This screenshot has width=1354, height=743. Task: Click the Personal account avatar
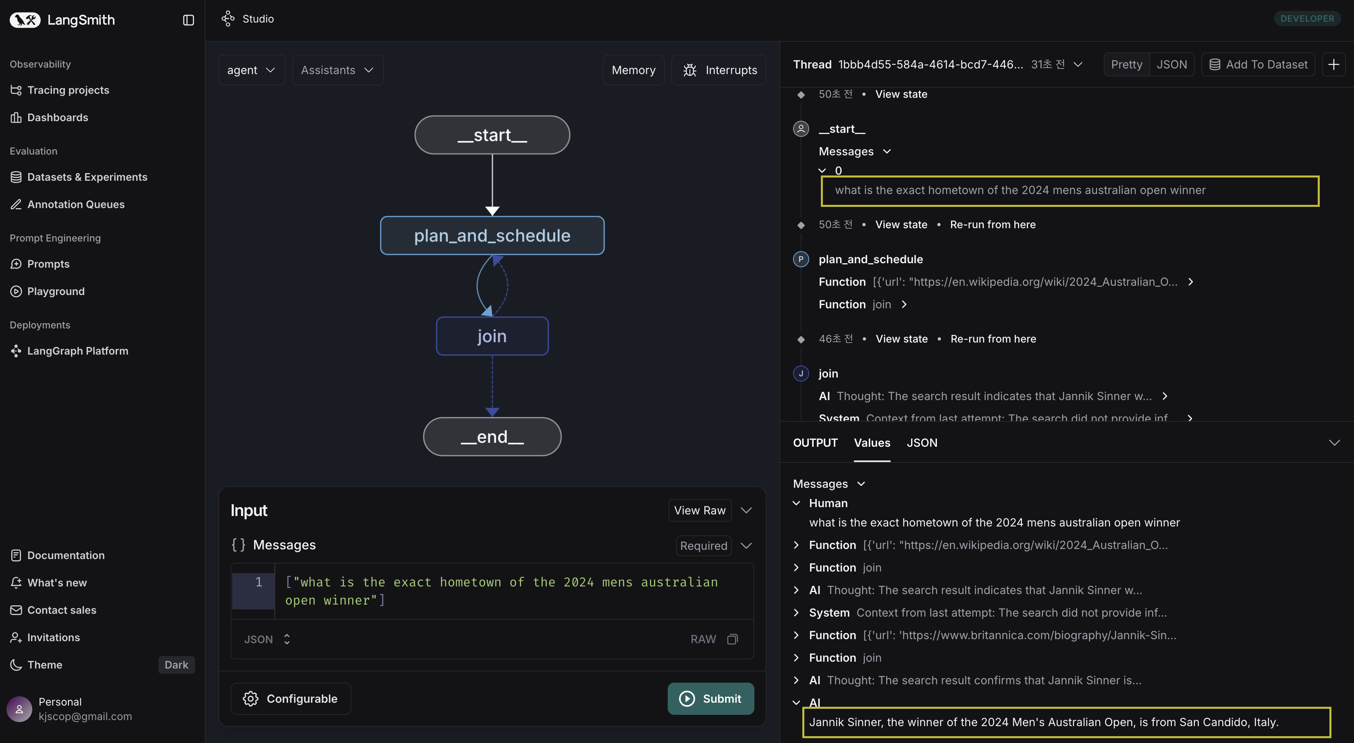coord(19,709)
